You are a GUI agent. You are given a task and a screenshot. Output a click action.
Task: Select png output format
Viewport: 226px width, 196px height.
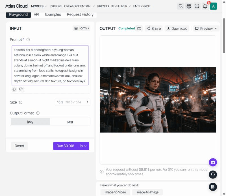point(70,122)
